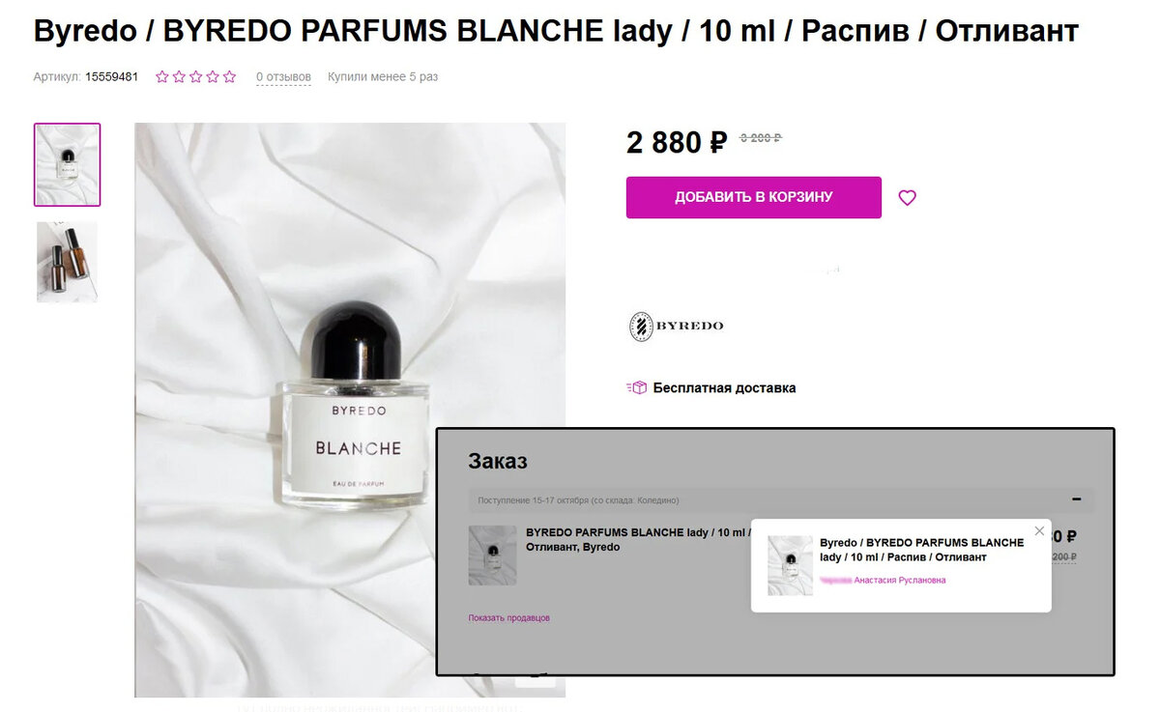Viewport: 1160px width, 712px height.
Task: Select the first Byredo bottle thumbnail
Action: coord(67,164)
